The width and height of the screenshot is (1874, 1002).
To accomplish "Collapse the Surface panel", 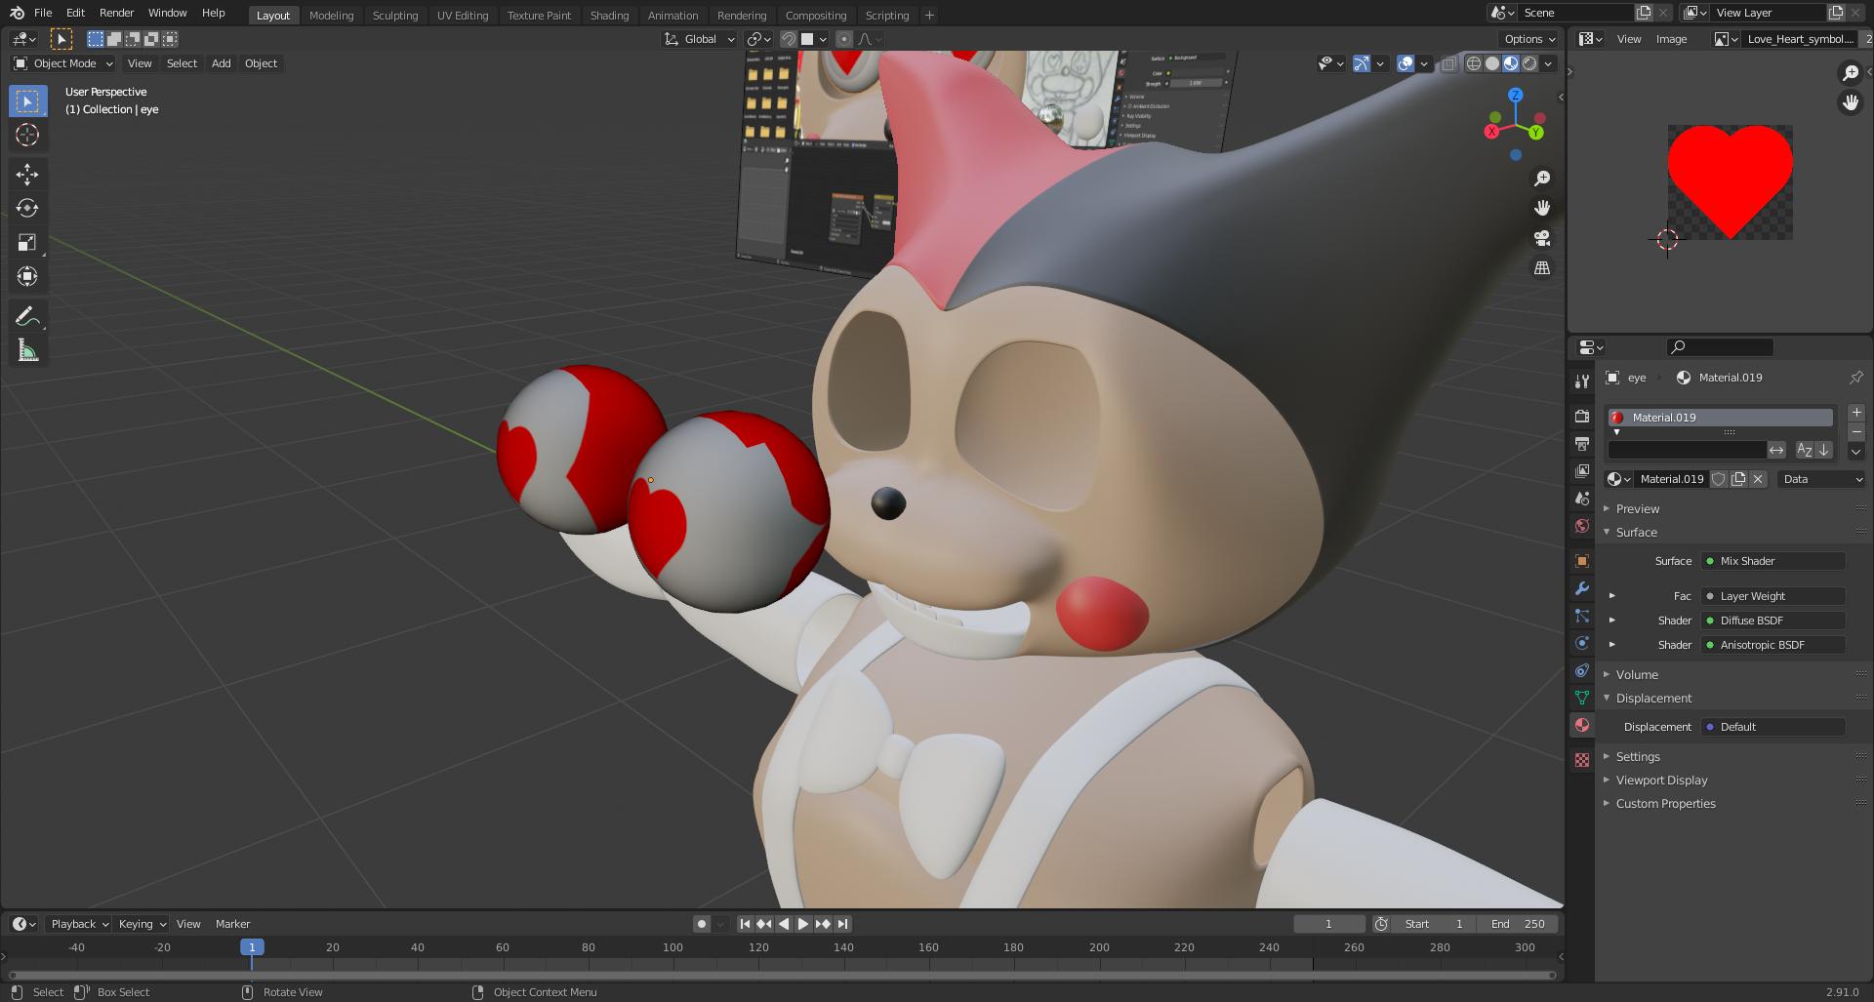I will 1636,533.
